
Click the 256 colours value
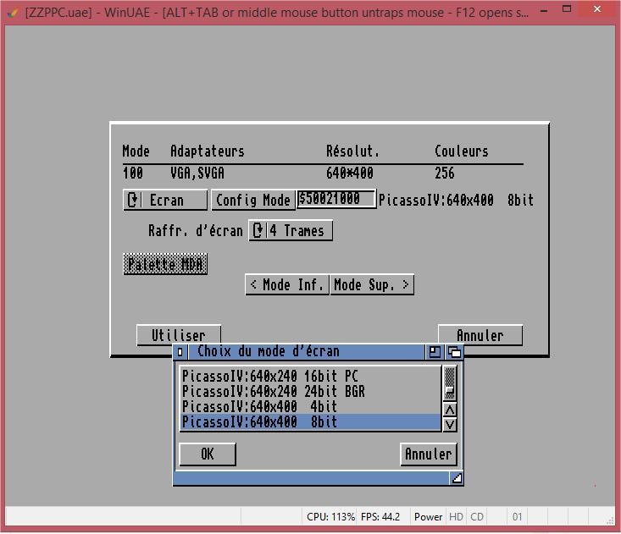click(445, 173)
